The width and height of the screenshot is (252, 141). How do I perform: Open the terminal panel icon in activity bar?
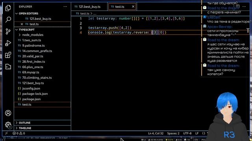point(8,67)
